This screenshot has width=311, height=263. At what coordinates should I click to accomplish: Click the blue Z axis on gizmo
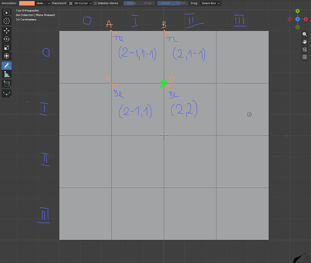coord(297,19)
